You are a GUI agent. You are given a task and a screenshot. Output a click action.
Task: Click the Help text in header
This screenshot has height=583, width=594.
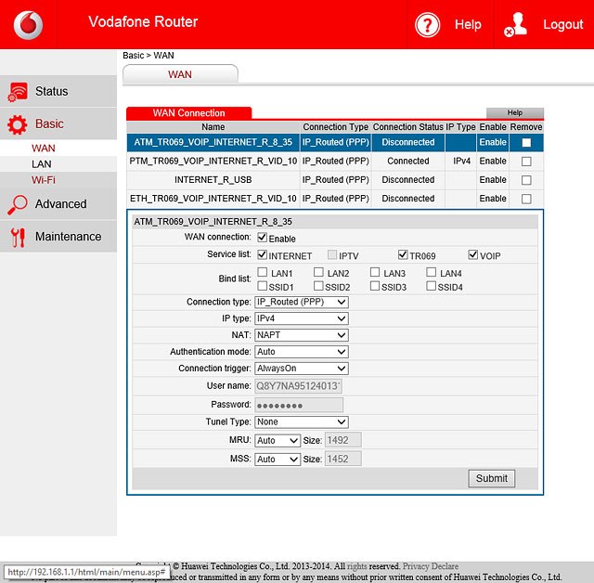pyautogui.click(x=468, y=24)
